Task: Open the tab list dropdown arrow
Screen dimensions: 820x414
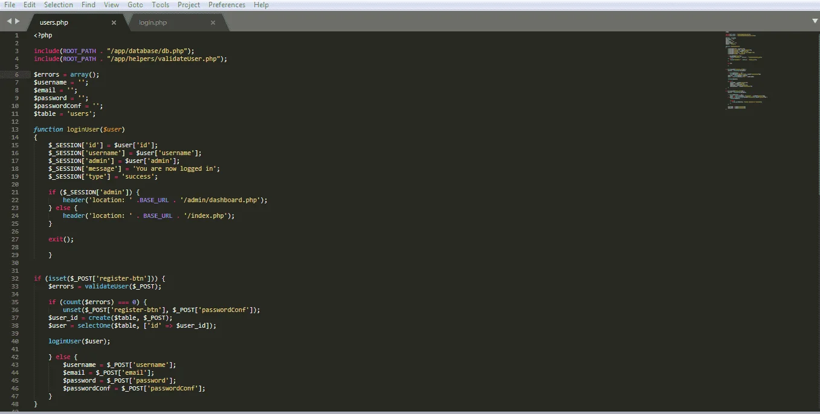Action: tap(815, 21)
